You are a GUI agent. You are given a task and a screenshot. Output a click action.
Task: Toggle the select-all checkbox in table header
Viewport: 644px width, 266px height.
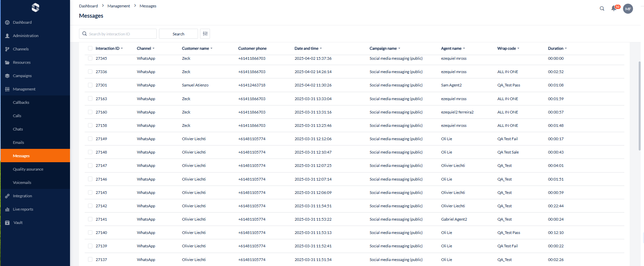(x=90, y=48)
